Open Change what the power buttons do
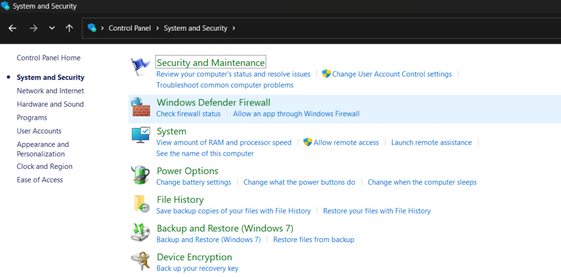Image resolution: width=561 pixels, height=277 pixels. [x=299, y=182]
